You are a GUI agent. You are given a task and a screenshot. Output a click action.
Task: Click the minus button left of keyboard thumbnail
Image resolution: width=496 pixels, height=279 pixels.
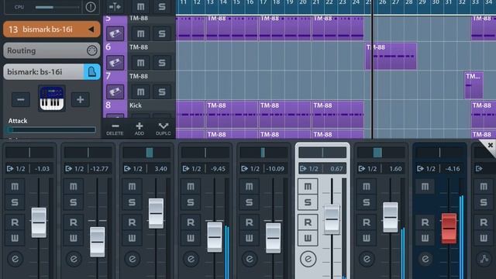coord(21,100)
